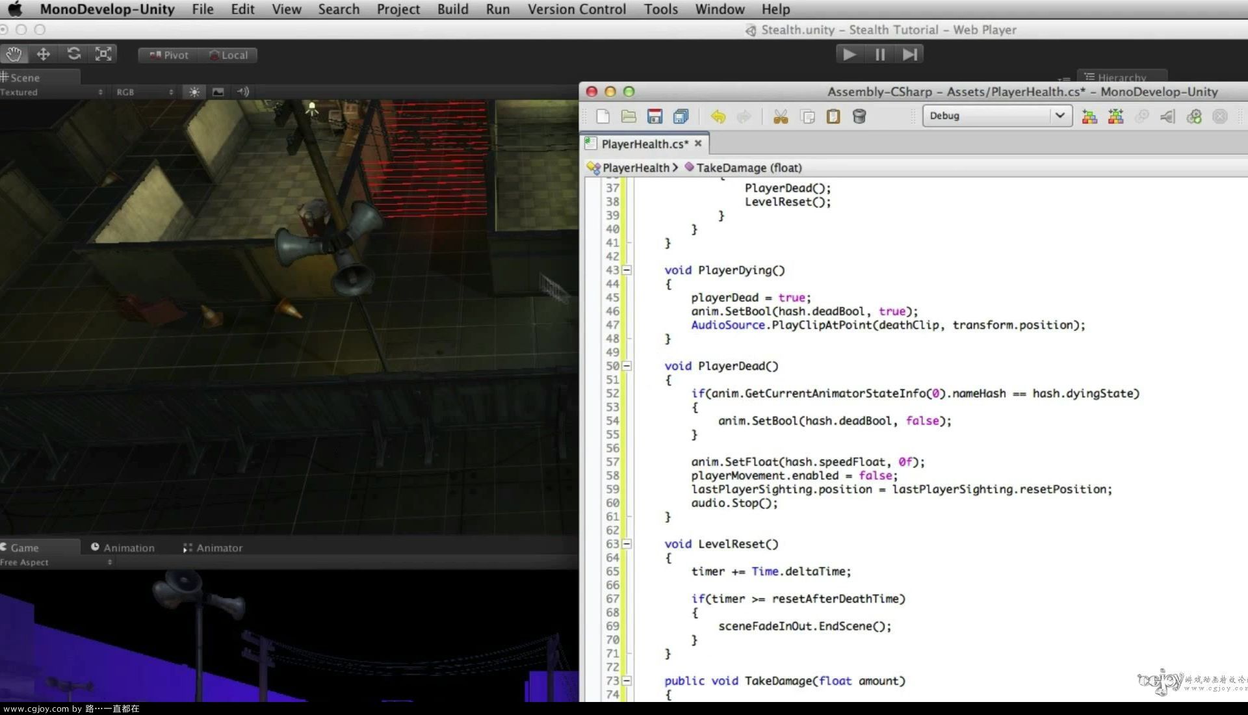Open the Debug configuration dropdown
1248x715 pixels.
[997, 116]
